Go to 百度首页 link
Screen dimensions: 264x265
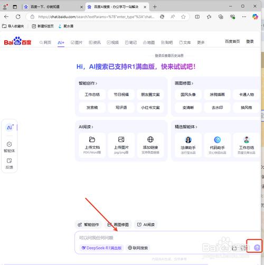tap(232, 41)
